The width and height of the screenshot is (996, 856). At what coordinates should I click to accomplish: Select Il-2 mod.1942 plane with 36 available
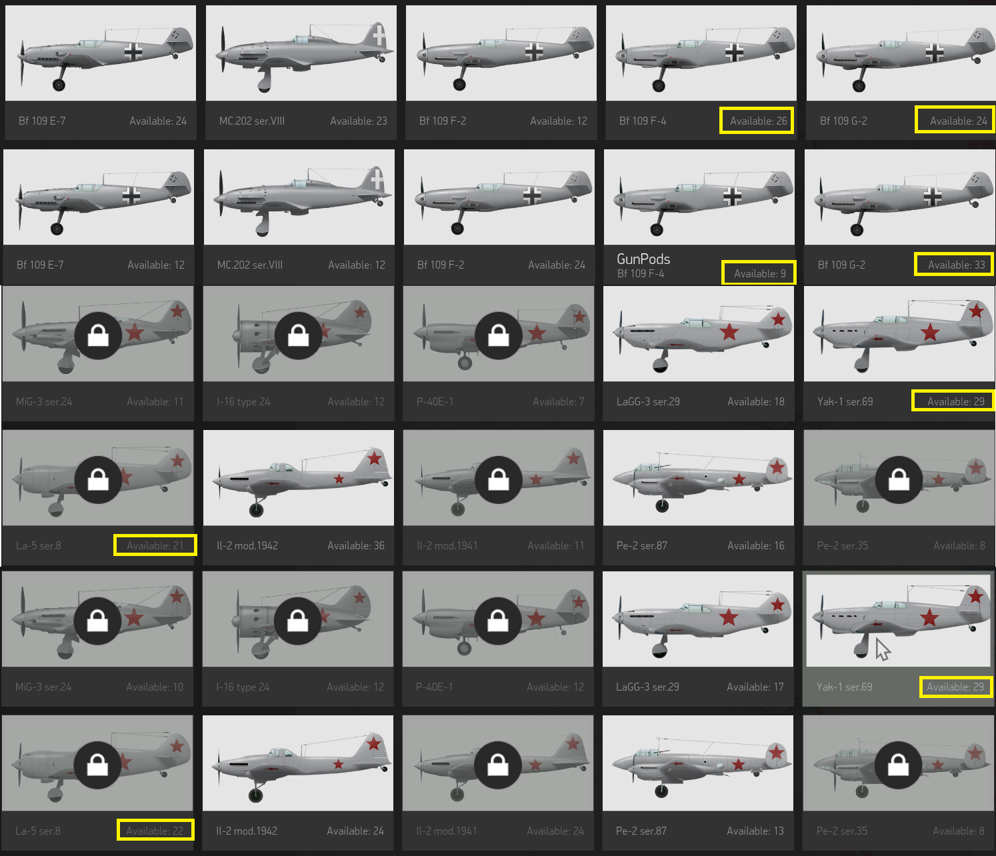pyautogui.click(x=299, y=478)
